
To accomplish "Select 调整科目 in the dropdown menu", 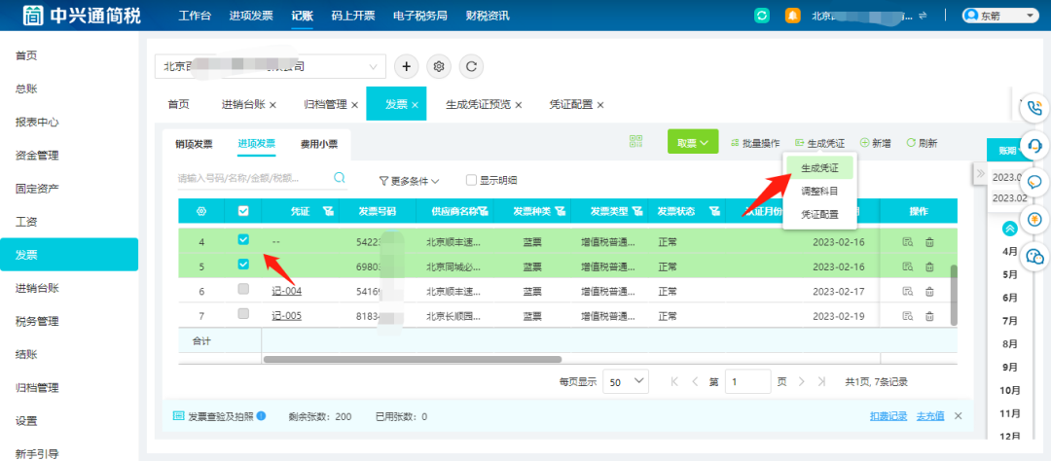I will pos(819,191).
